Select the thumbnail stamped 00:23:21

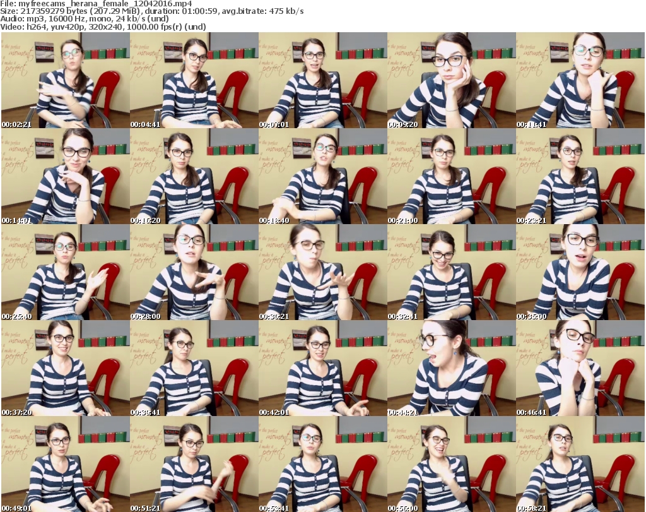click(x=580, y=176)
